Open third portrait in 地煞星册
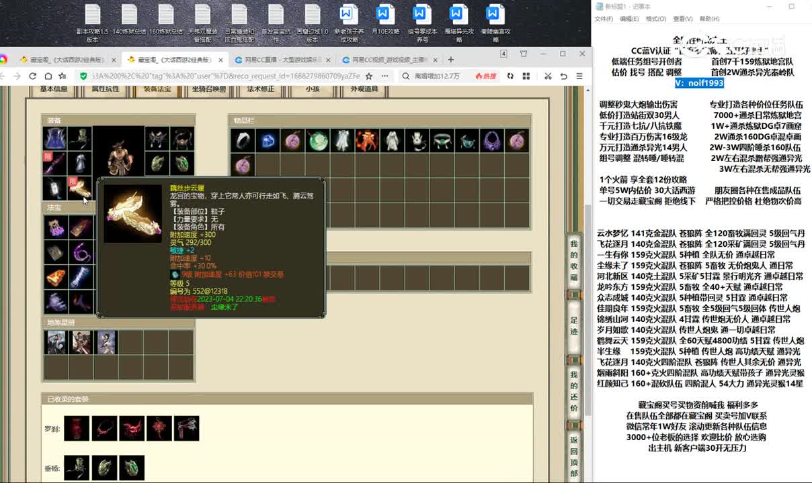The width and height of the screenshot is (812, 483). click(106, 342)
